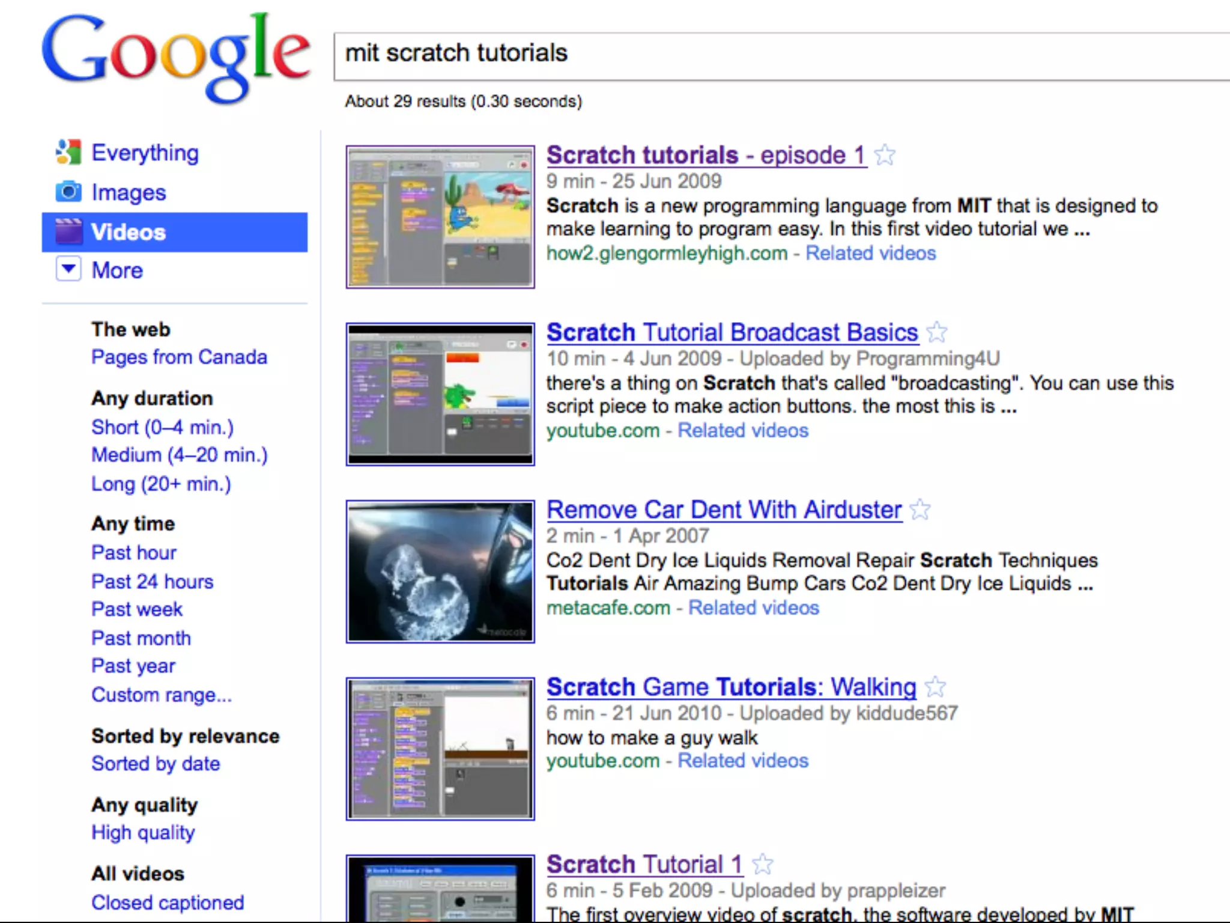Switch to Everything search results
The height and width of the screenshot is (923, 1230).
click(x=145, y=153)
